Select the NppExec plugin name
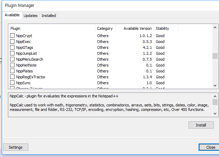This screenshot has width=219, height=157. coord(23,42)
